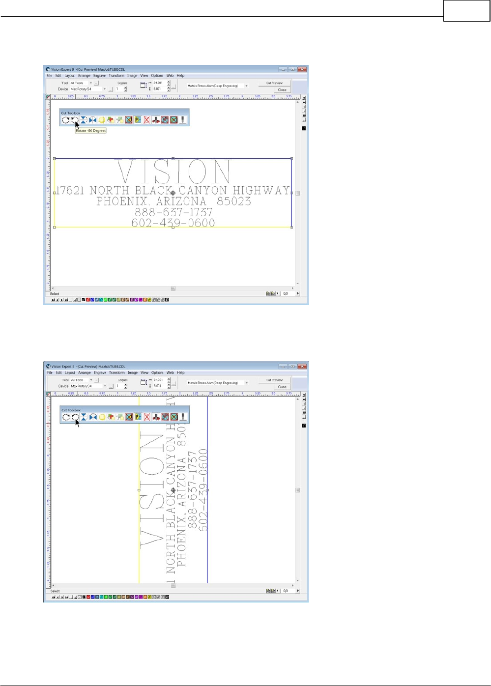Click Close button in lower window toolbar
The width and height of the screenshot is (491, 686).
click(x=283, y=387)
